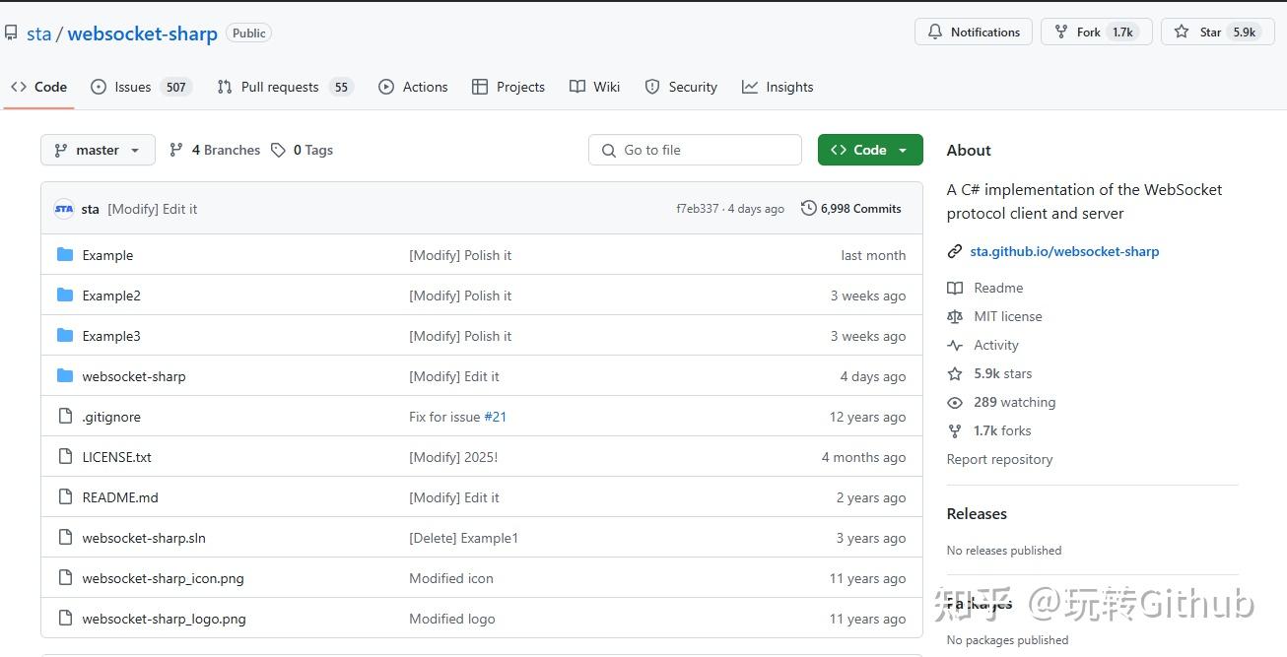The height and width of the screenshot is (657, 1287).
Task: Click the MIT license scale icon
Action: click(954, 316)
